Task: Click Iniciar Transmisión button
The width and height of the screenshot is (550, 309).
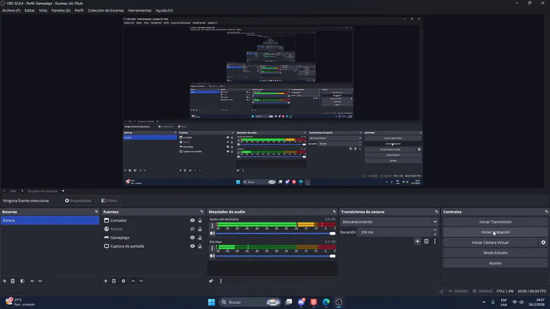Action: [x=495, y=222]
